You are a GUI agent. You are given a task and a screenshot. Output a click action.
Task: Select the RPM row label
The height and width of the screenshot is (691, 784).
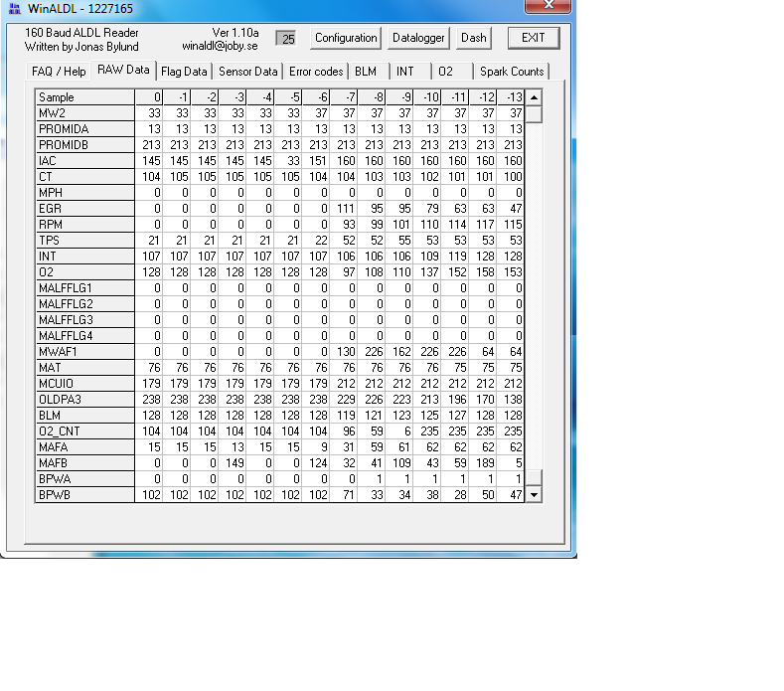(x=84, y=225)
